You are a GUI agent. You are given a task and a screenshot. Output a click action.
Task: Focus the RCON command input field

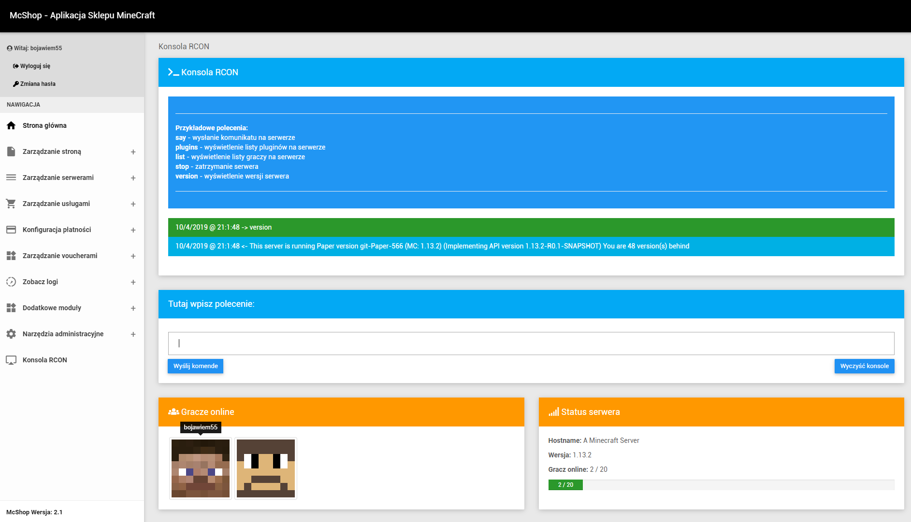click(531, 343)
